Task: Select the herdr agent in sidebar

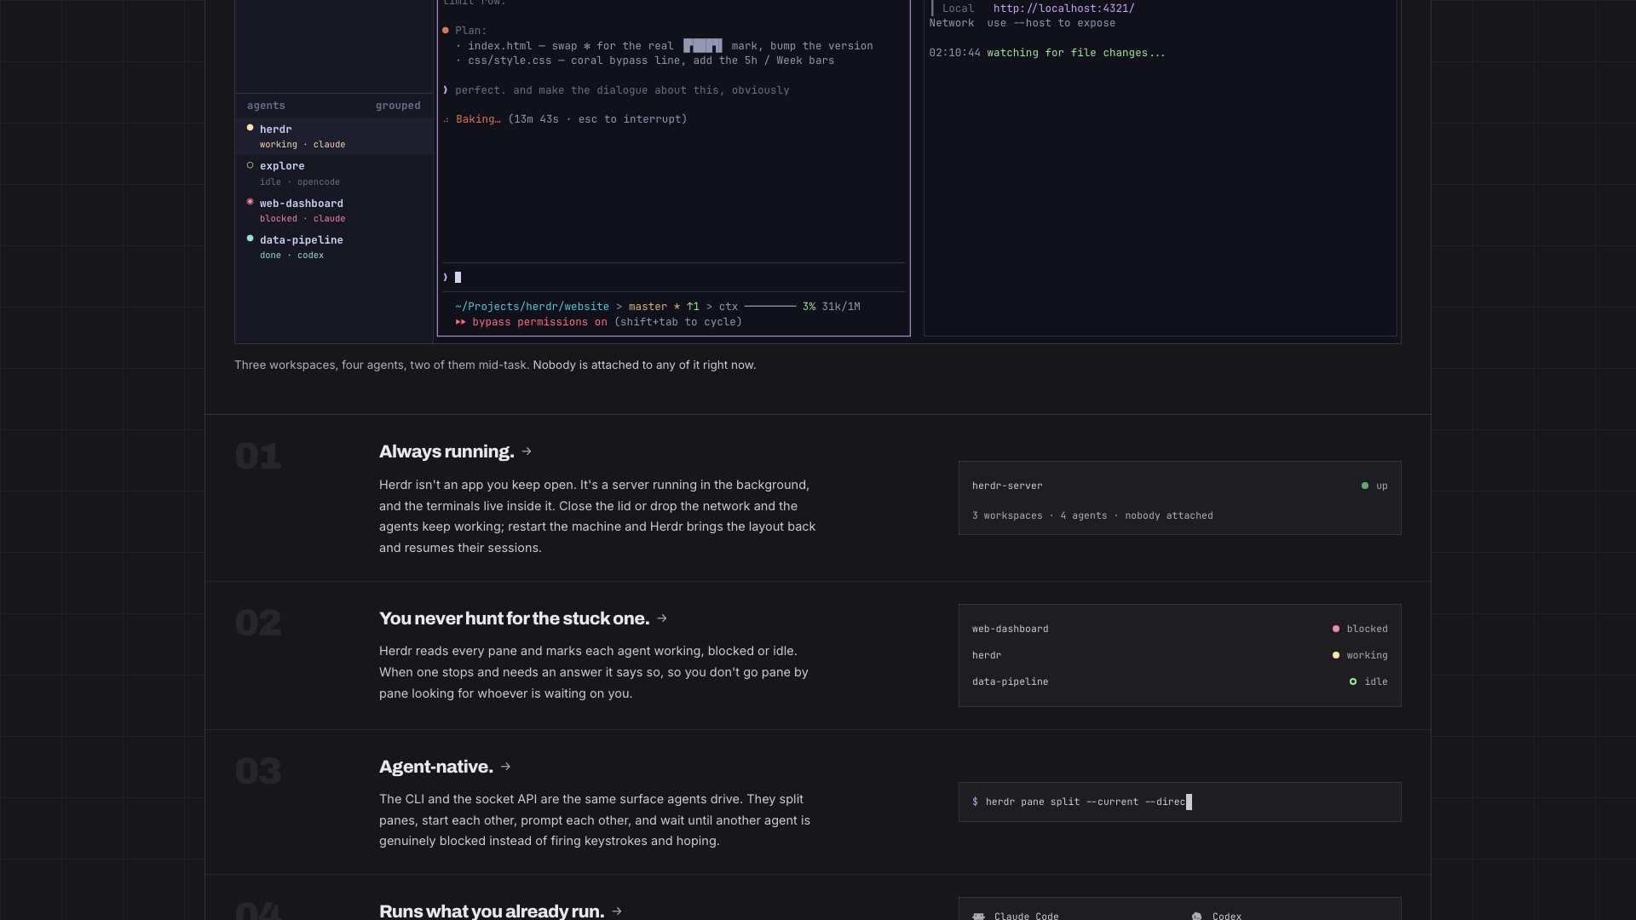Action: point(334,136)
